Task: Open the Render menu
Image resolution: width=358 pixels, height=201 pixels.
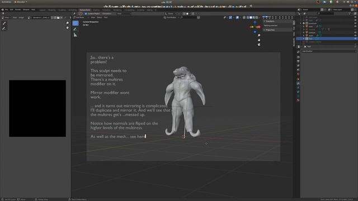Action: [x=18, y=10]
